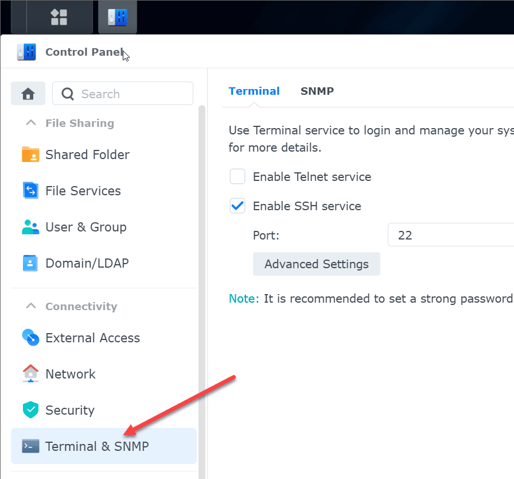
Task: Click the File Services icon
Action: tap(30, 190)
